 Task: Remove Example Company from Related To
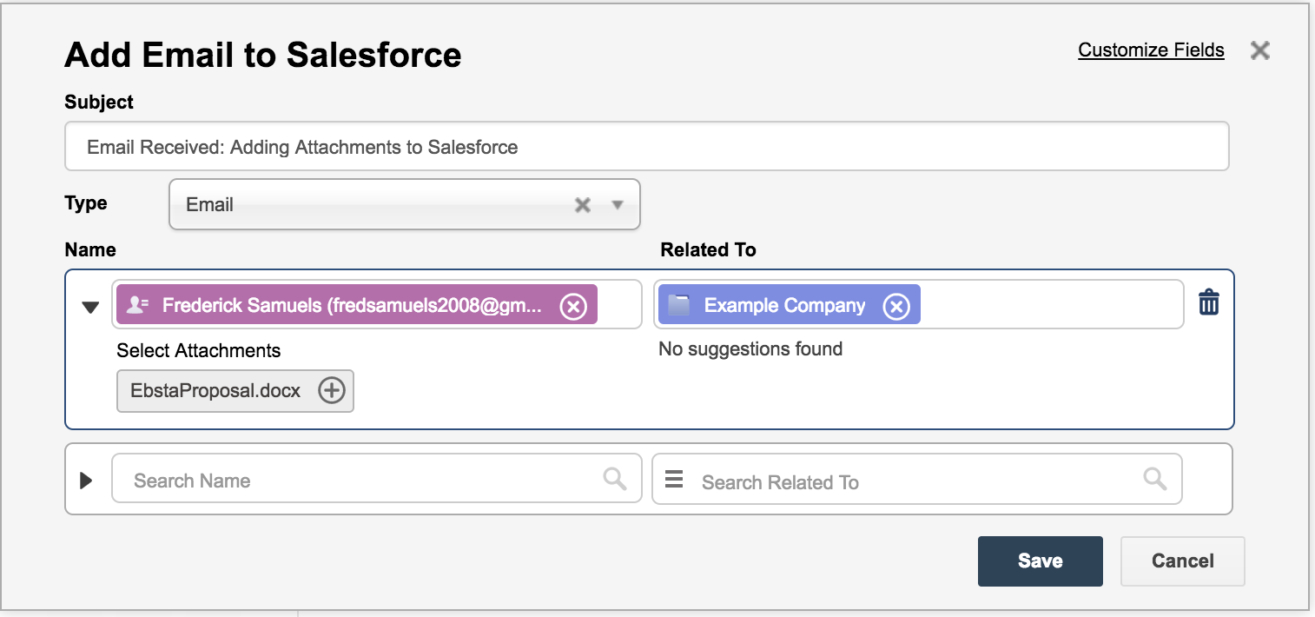(896, 306)
